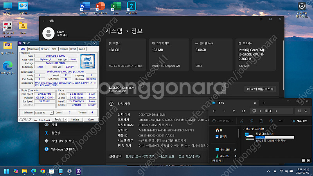Image resolution: width=313 pixels, height=176 pixels.
Task: Go back using Settings back arrow
Action: coord(44,21)
